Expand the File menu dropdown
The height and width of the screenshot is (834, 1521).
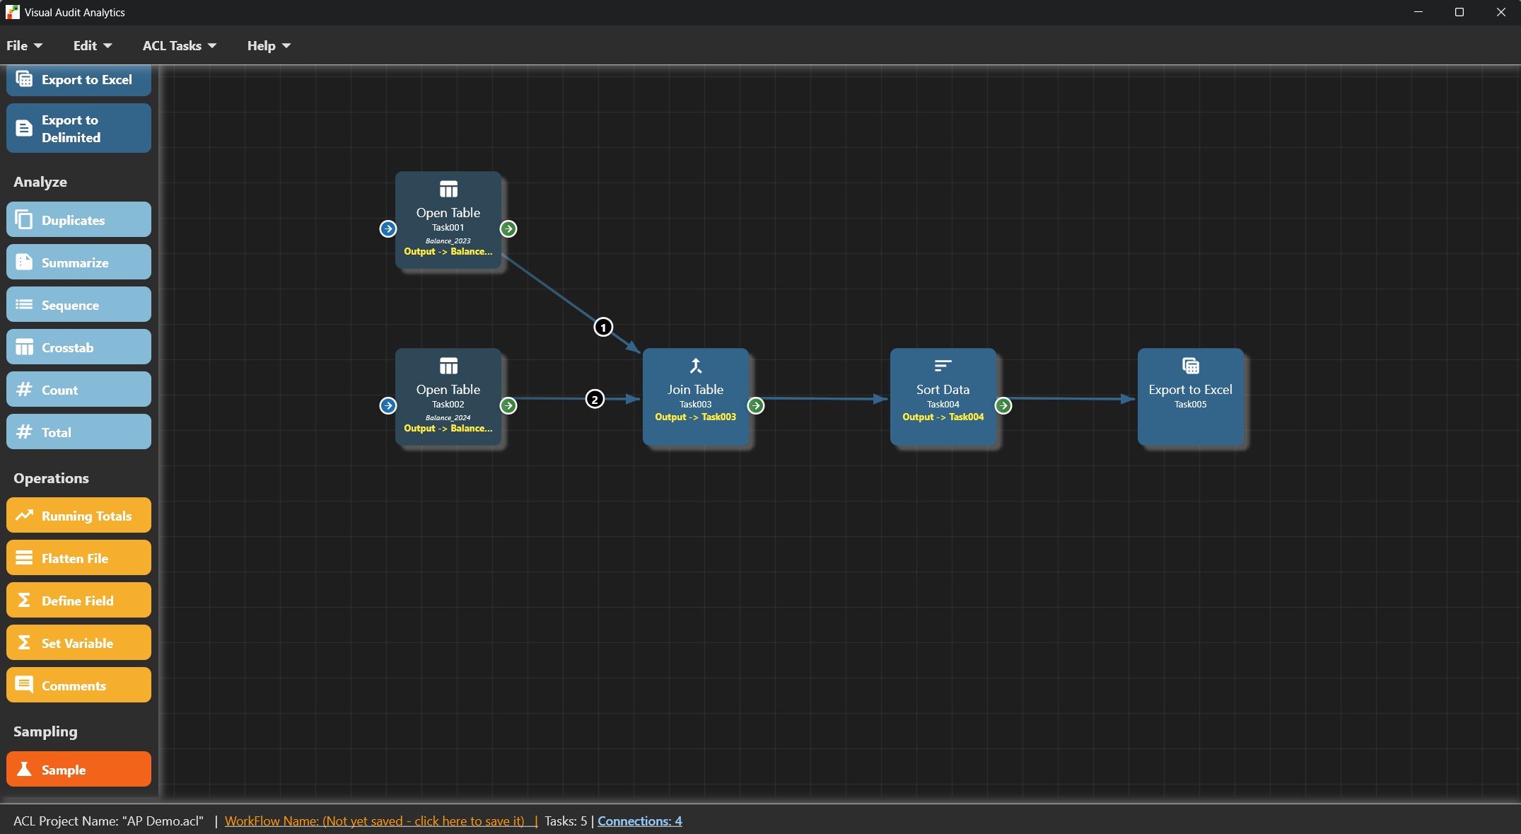[25, 46]
